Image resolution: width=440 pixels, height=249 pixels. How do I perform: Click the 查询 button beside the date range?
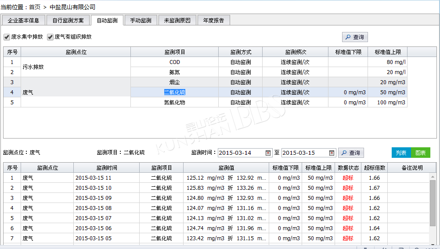(350, 153)
